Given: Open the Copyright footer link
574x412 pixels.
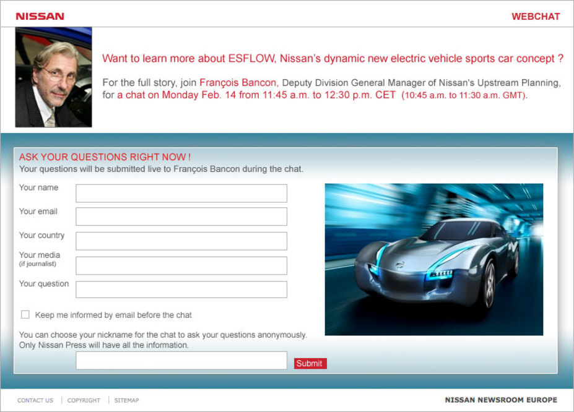Looking at the screenshot, I should 84,400.
